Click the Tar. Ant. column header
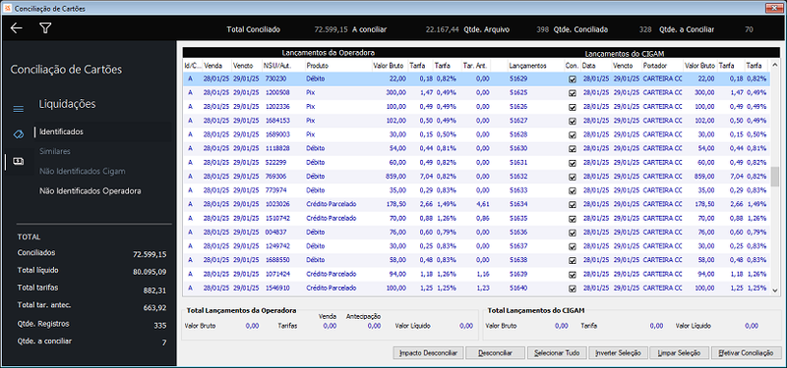The image size is (787, 368). 476,66
